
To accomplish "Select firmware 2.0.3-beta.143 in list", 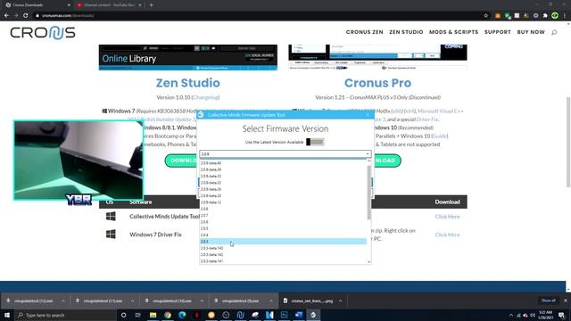I will [283, 248].
